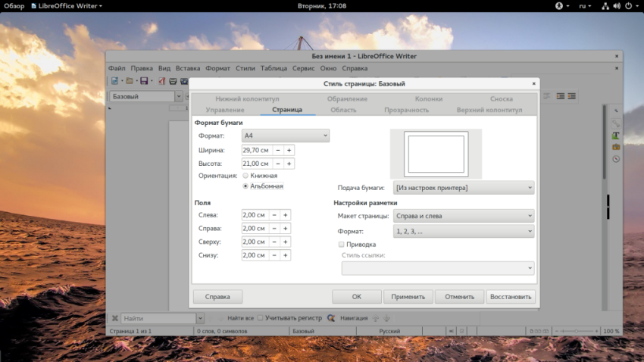Open the sidebar Styles panel icon
This screenshot has width=644, height=362.
[616, 135]
